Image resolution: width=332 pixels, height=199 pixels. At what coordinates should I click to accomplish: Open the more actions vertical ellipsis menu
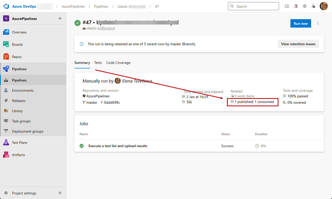tap(318, 24)
